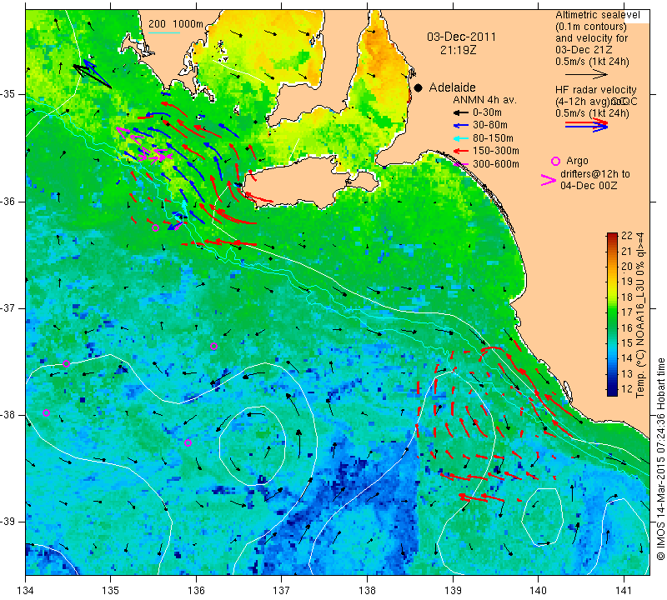667x600 pixels.
Task: Click the '150-300m' depth label
Action: 496,151
